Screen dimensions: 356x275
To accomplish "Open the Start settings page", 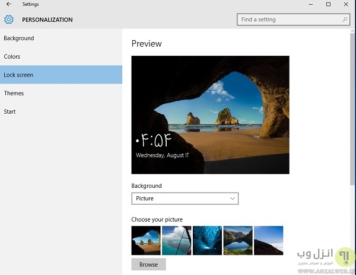I will pos(9,112).
